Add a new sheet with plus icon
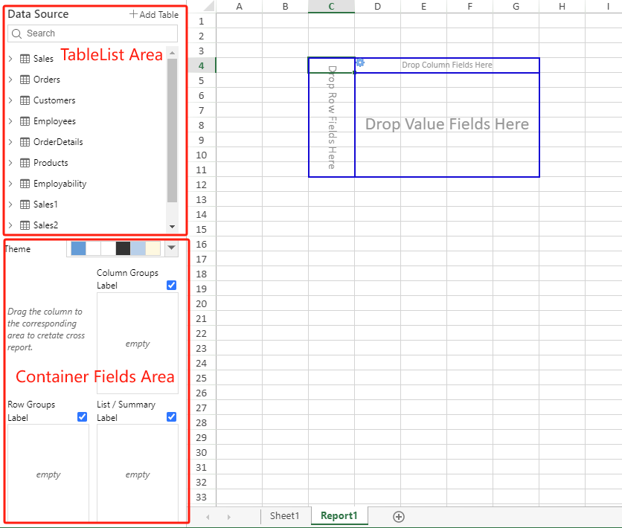The height and width of the screenshot is (528, 622). tap(399, 516)
